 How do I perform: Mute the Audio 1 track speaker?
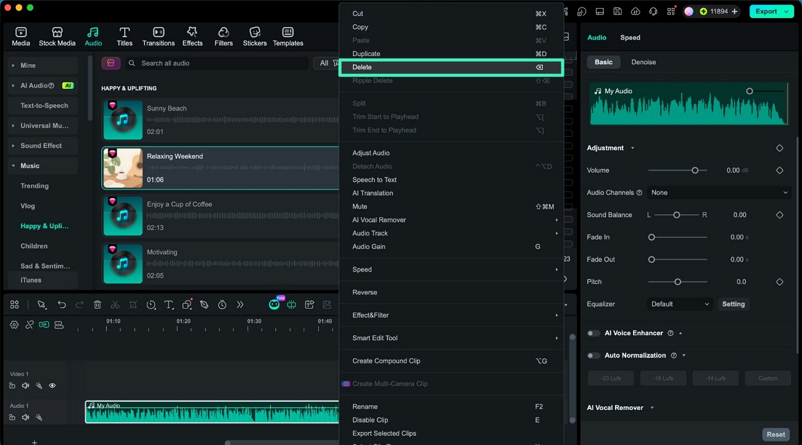tap(25, 417)
